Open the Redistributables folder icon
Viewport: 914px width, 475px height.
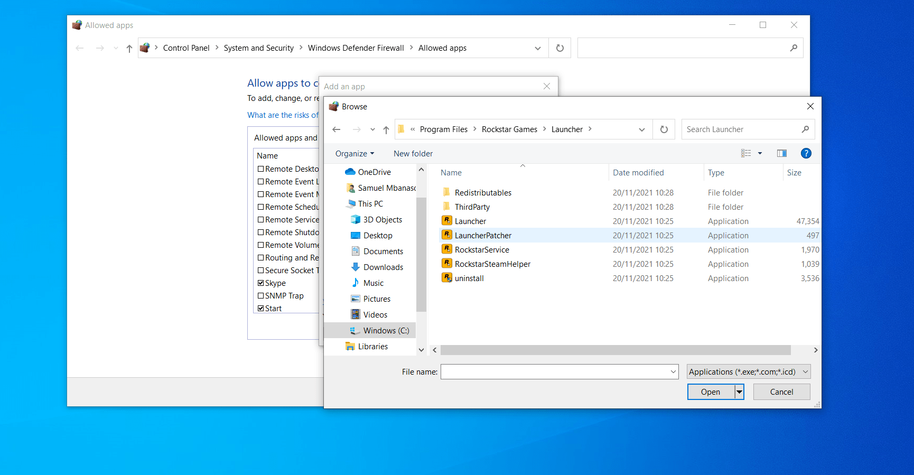click(x=447, y=192)
